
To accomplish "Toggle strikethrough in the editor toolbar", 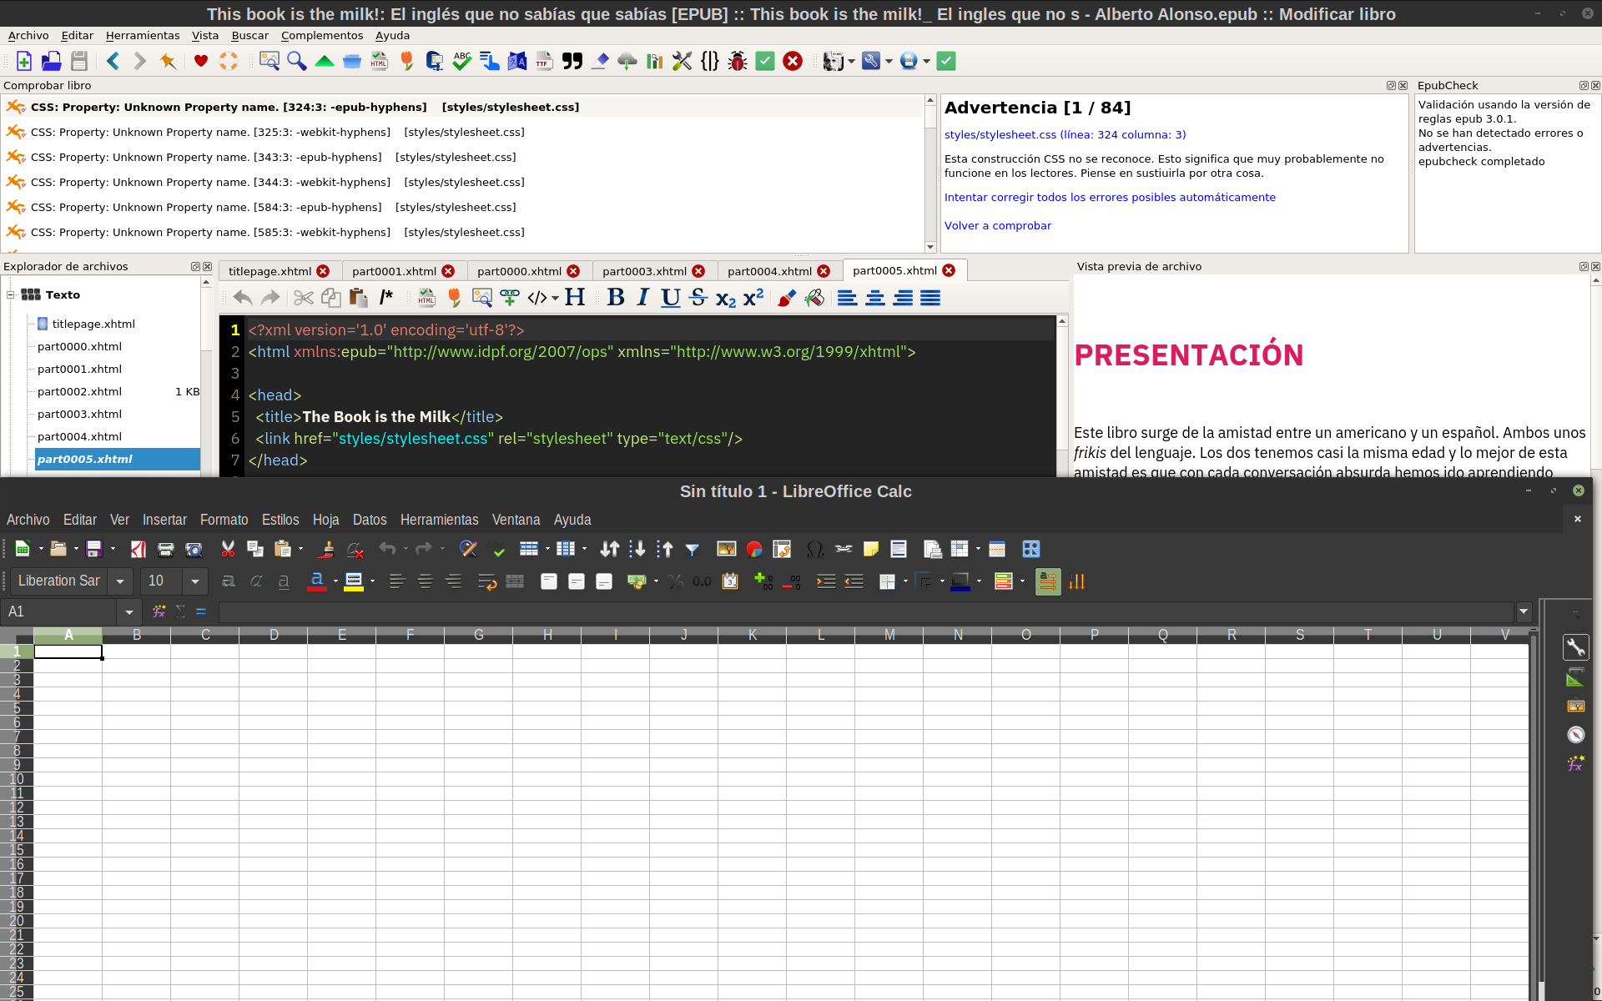I will coord(698,298).
